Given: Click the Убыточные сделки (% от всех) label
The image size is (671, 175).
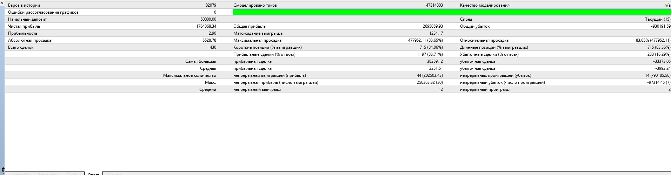Looking at the screenshot, I should coord(489,54).
